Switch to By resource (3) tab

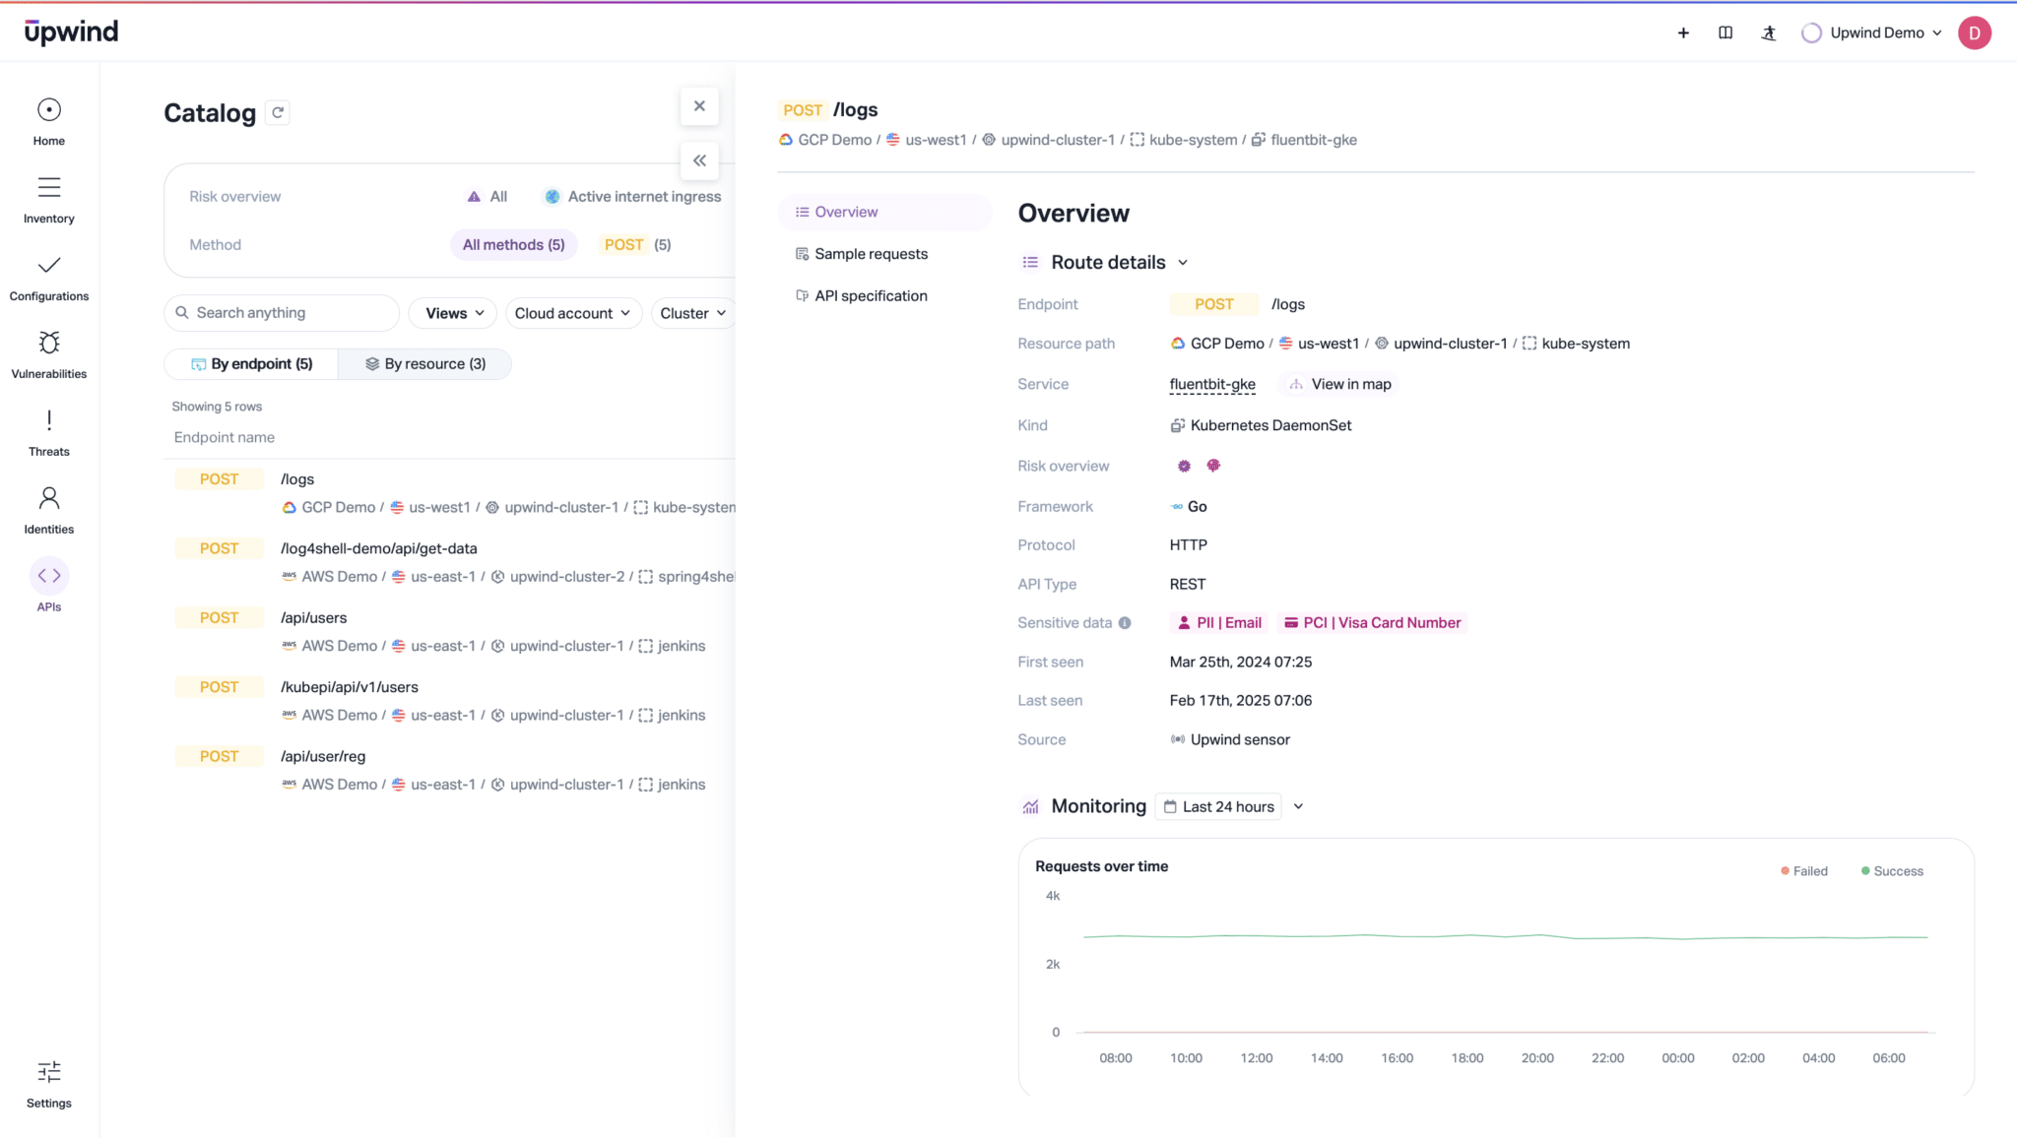coord(425,364)
